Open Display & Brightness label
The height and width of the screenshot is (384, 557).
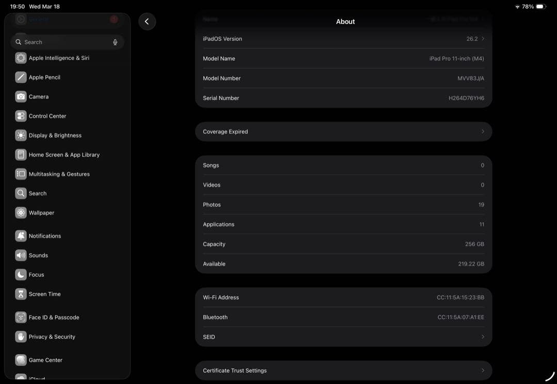point(55,135)
